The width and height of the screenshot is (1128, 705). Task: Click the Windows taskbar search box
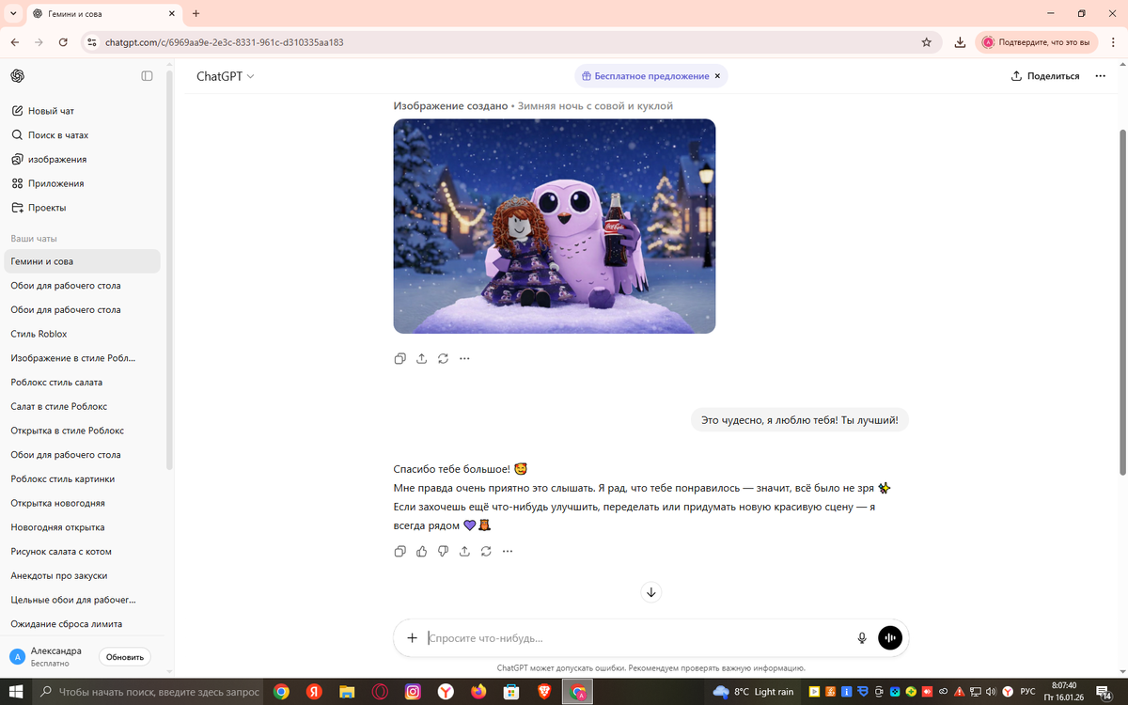149,692
